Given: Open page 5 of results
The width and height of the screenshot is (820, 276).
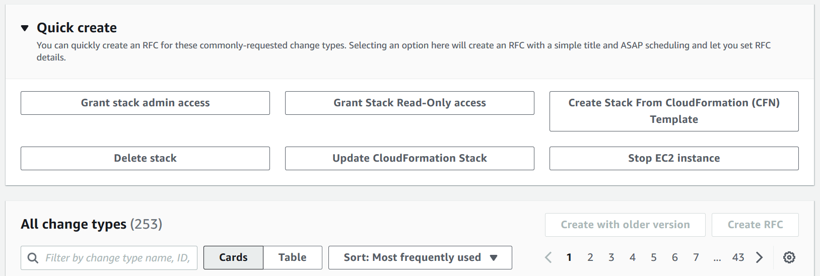Looking at the screenshot, I should point(653,257).
